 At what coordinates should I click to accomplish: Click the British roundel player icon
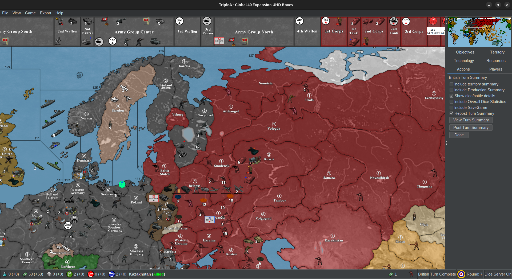tap(461, 274)
